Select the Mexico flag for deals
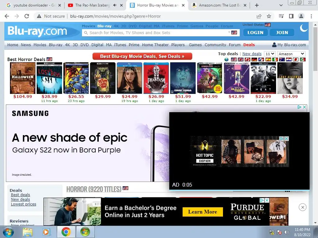The height and width of the screenshot is (238, 318). pyautogui.click(x=302, y=59)
